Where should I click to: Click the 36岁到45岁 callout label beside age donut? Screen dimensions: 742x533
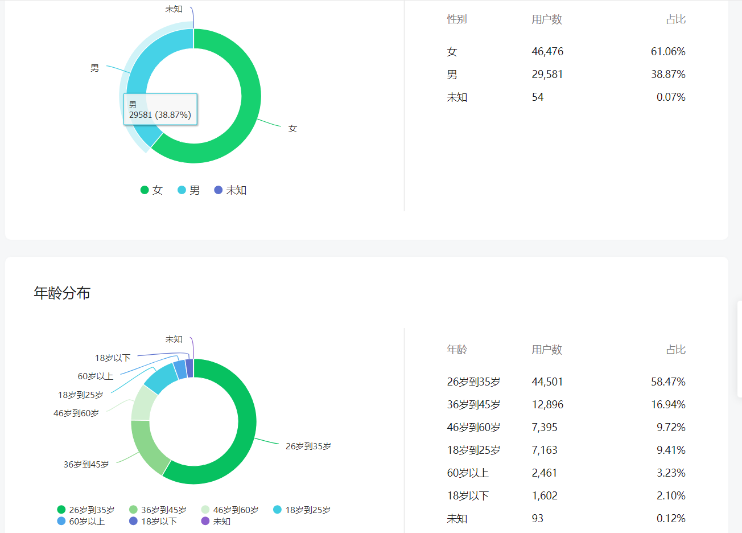point(86,465)
